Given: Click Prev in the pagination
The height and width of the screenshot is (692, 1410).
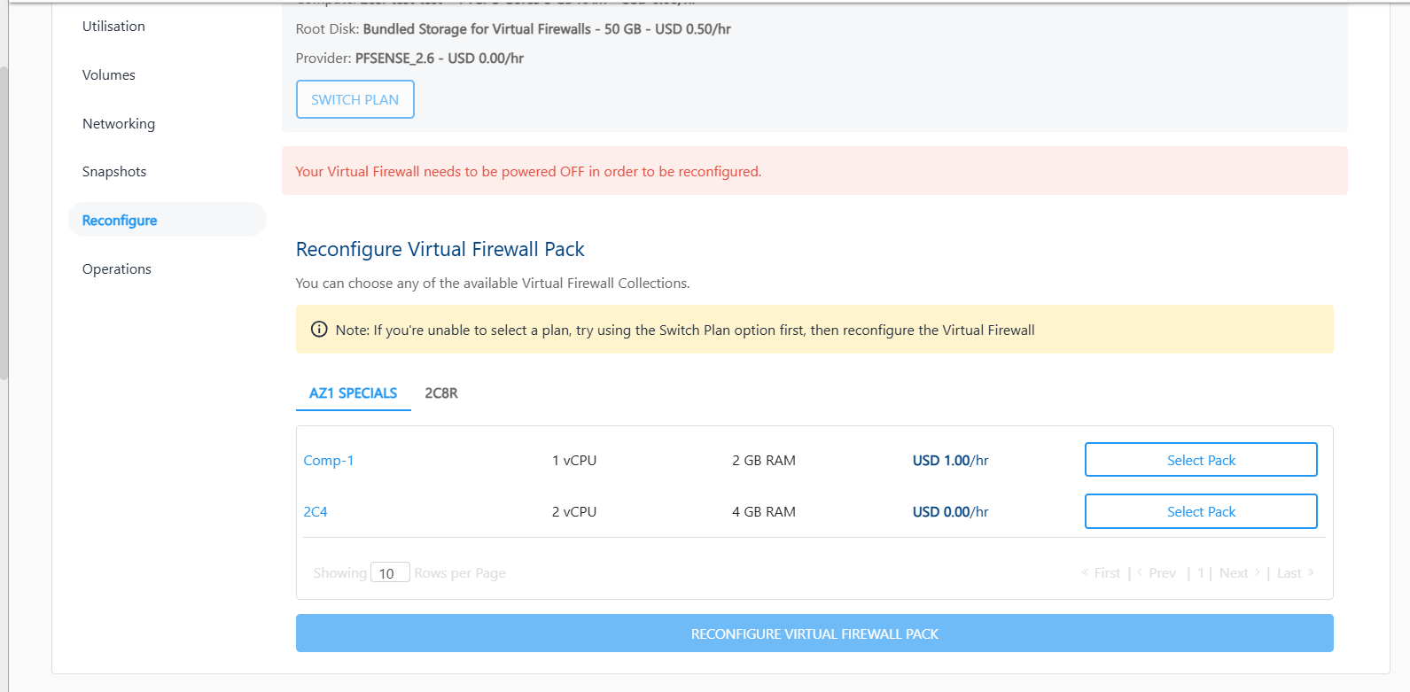Looking at the screenshot, I should [1161, 573].
